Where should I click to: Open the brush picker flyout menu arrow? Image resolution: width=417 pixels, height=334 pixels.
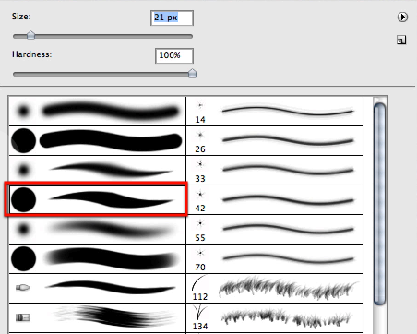402,17
